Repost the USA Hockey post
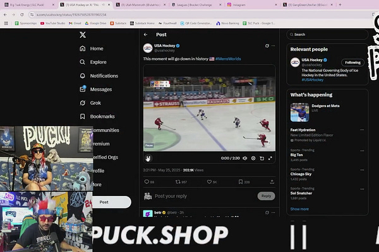Viewport: 379px width, 252px height. click(x=178, y=182)
